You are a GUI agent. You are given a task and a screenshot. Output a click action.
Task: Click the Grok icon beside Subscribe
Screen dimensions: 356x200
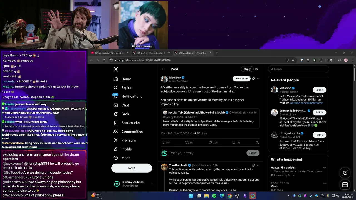coord(253,79)
